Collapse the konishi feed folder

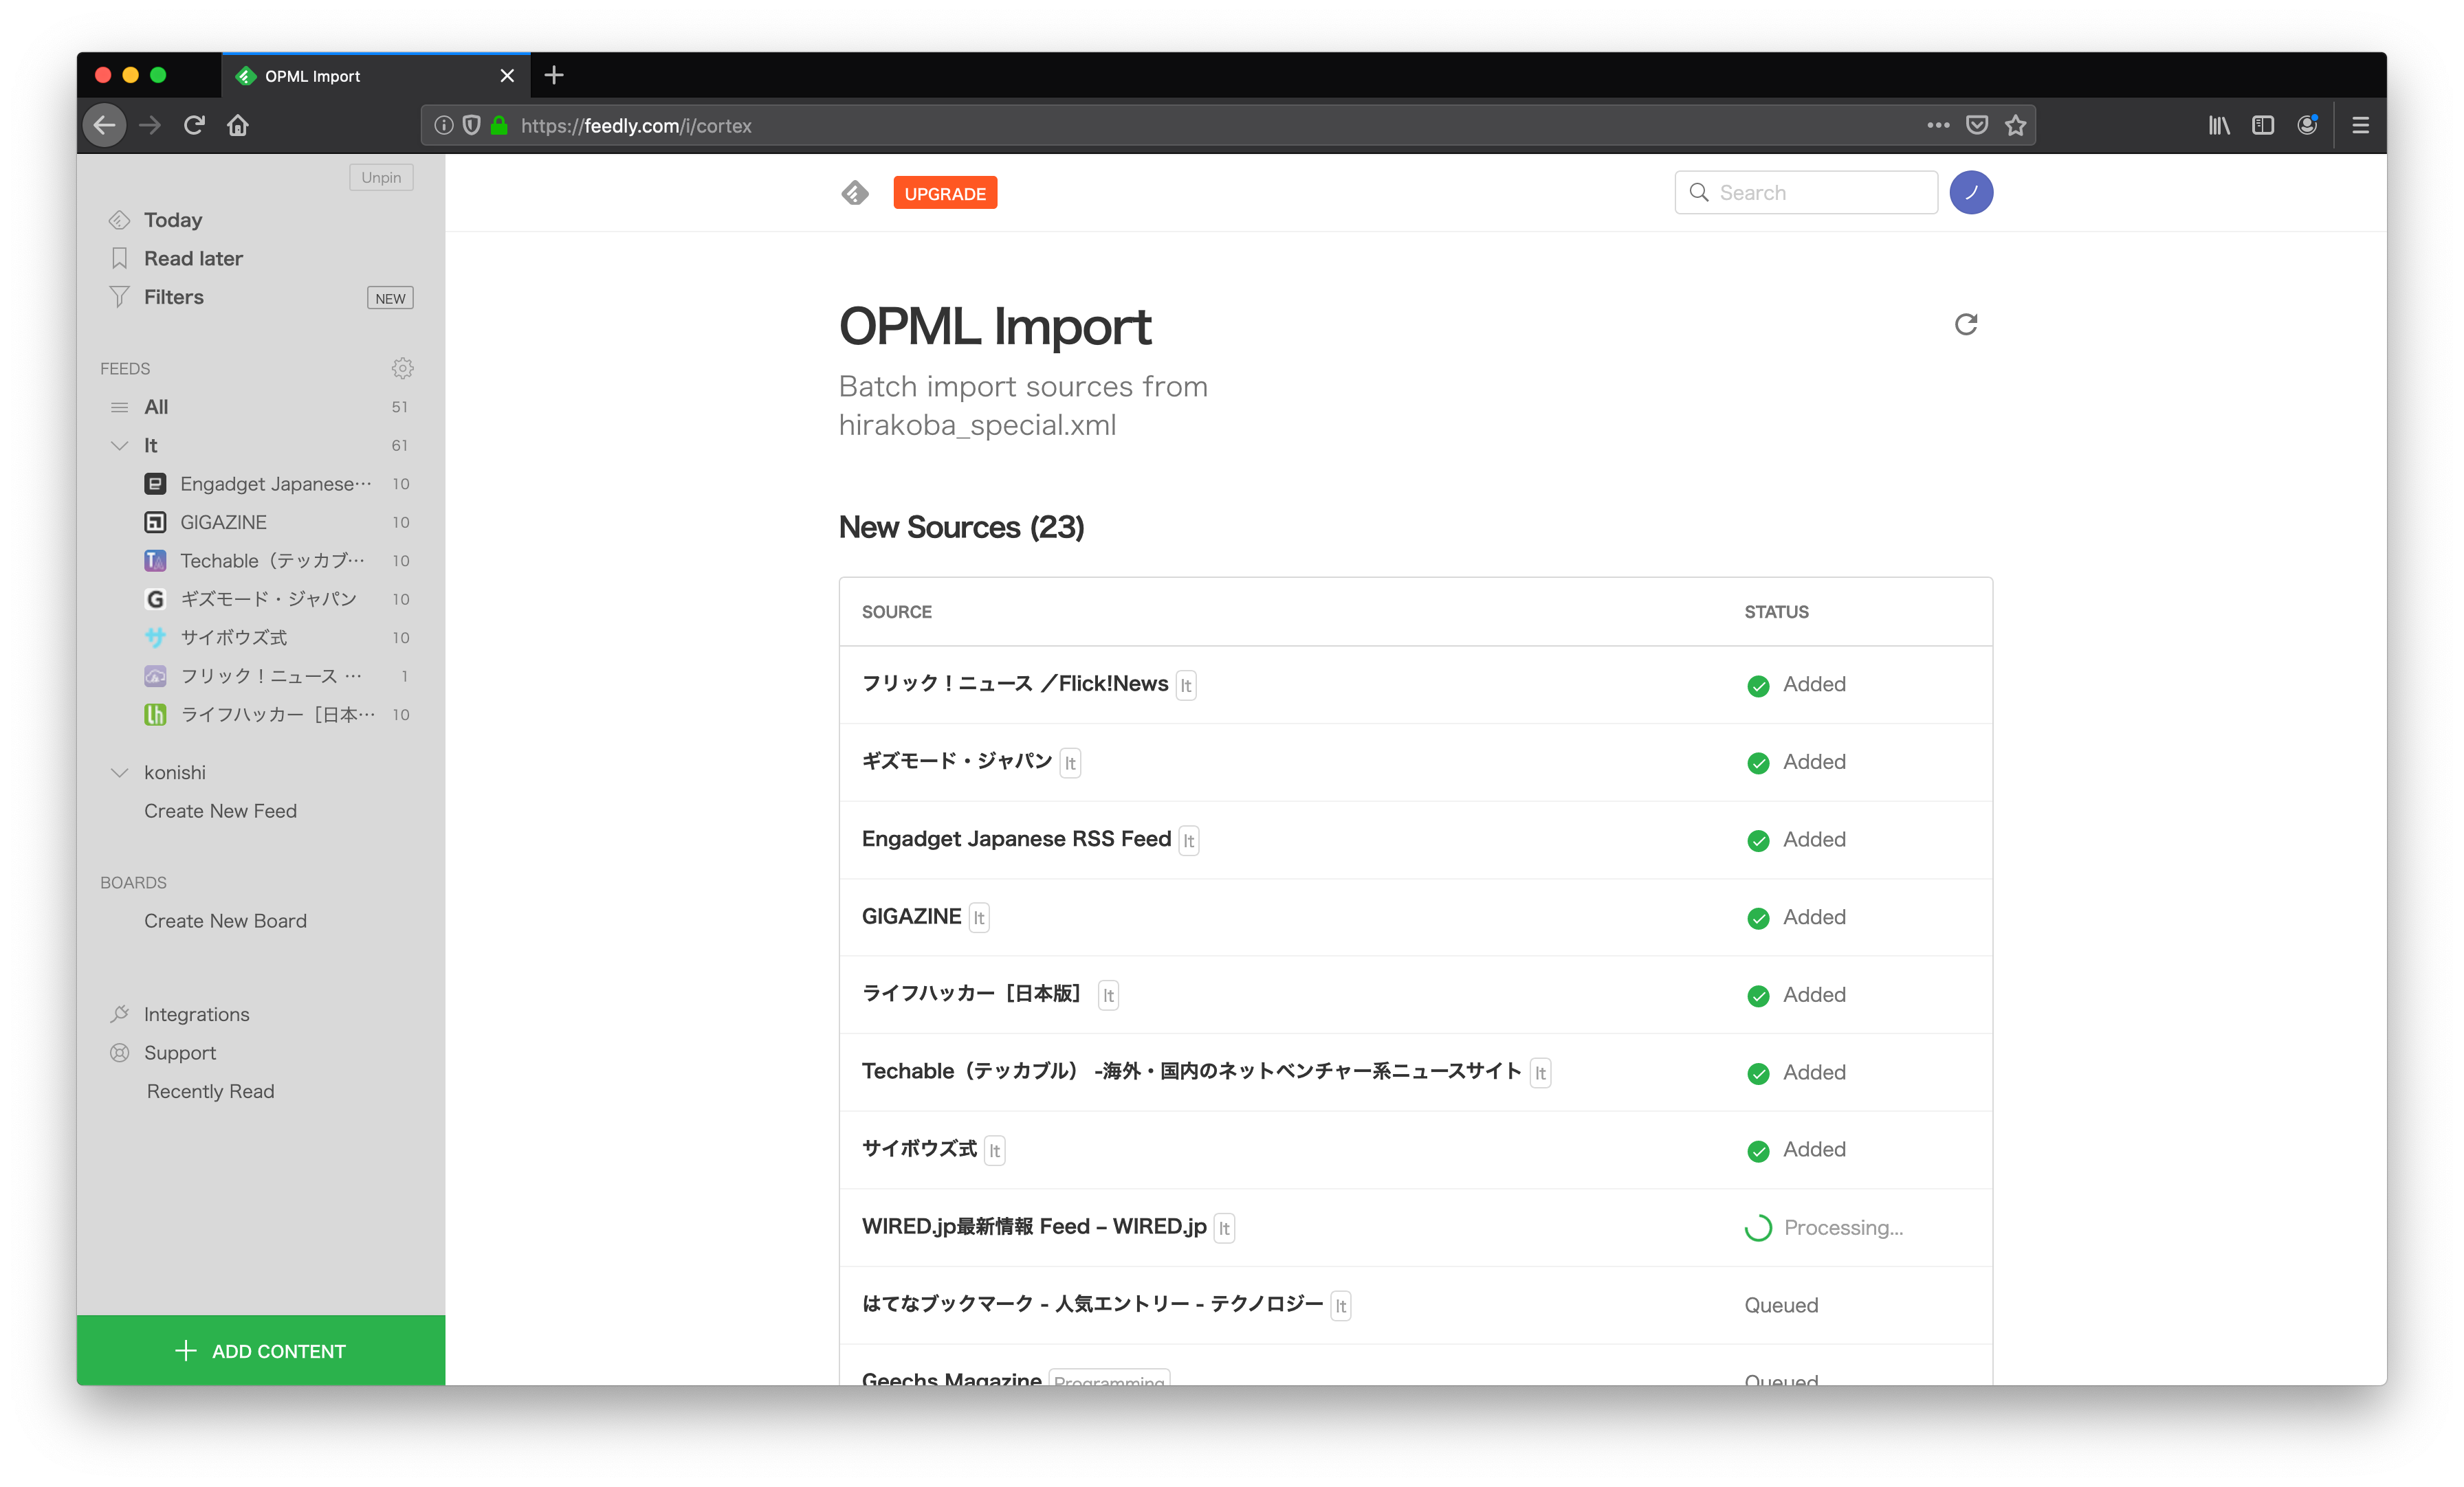tap(120, 772)
